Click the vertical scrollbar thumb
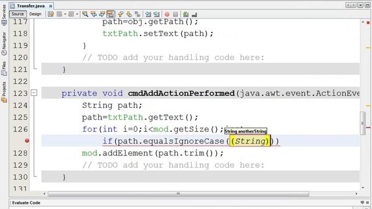The image size is (372, 209). pos(363,123)
